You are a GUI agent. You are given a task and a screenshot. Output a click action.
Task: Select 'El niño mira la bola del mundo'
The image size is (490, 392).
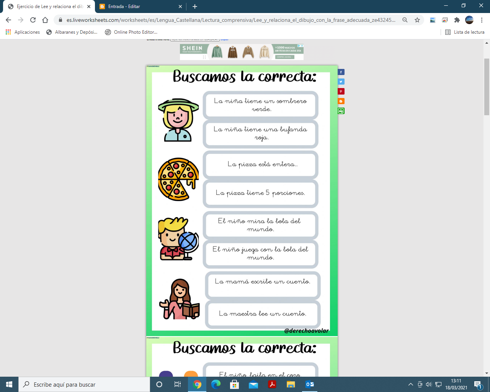coord(260,225)
